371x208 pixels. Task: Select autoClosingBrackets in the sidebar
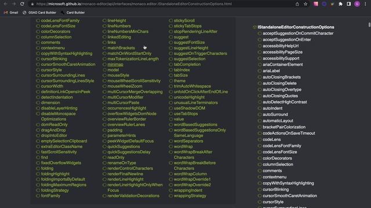click(282, 77)
